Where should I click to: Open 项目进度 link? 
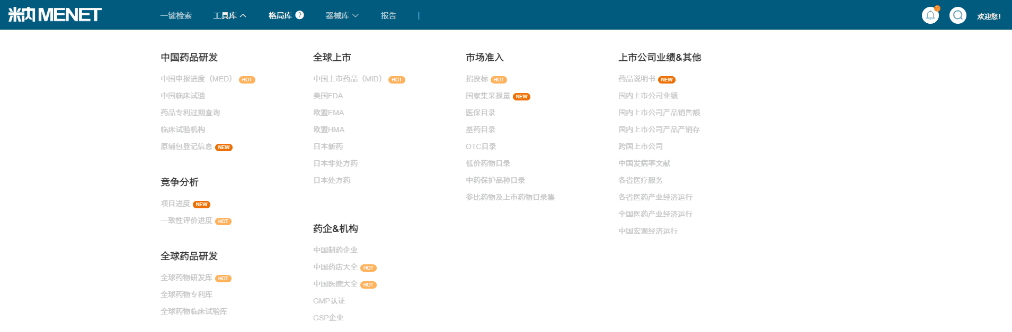[175, 204]
